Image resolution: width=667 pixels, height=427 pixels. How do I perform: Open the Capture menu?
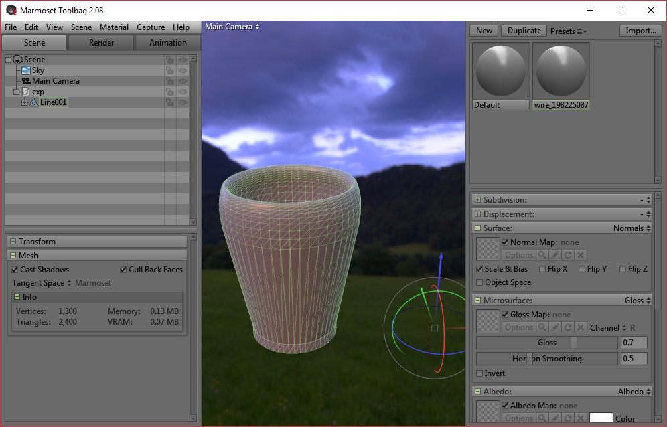click(151, 27)
